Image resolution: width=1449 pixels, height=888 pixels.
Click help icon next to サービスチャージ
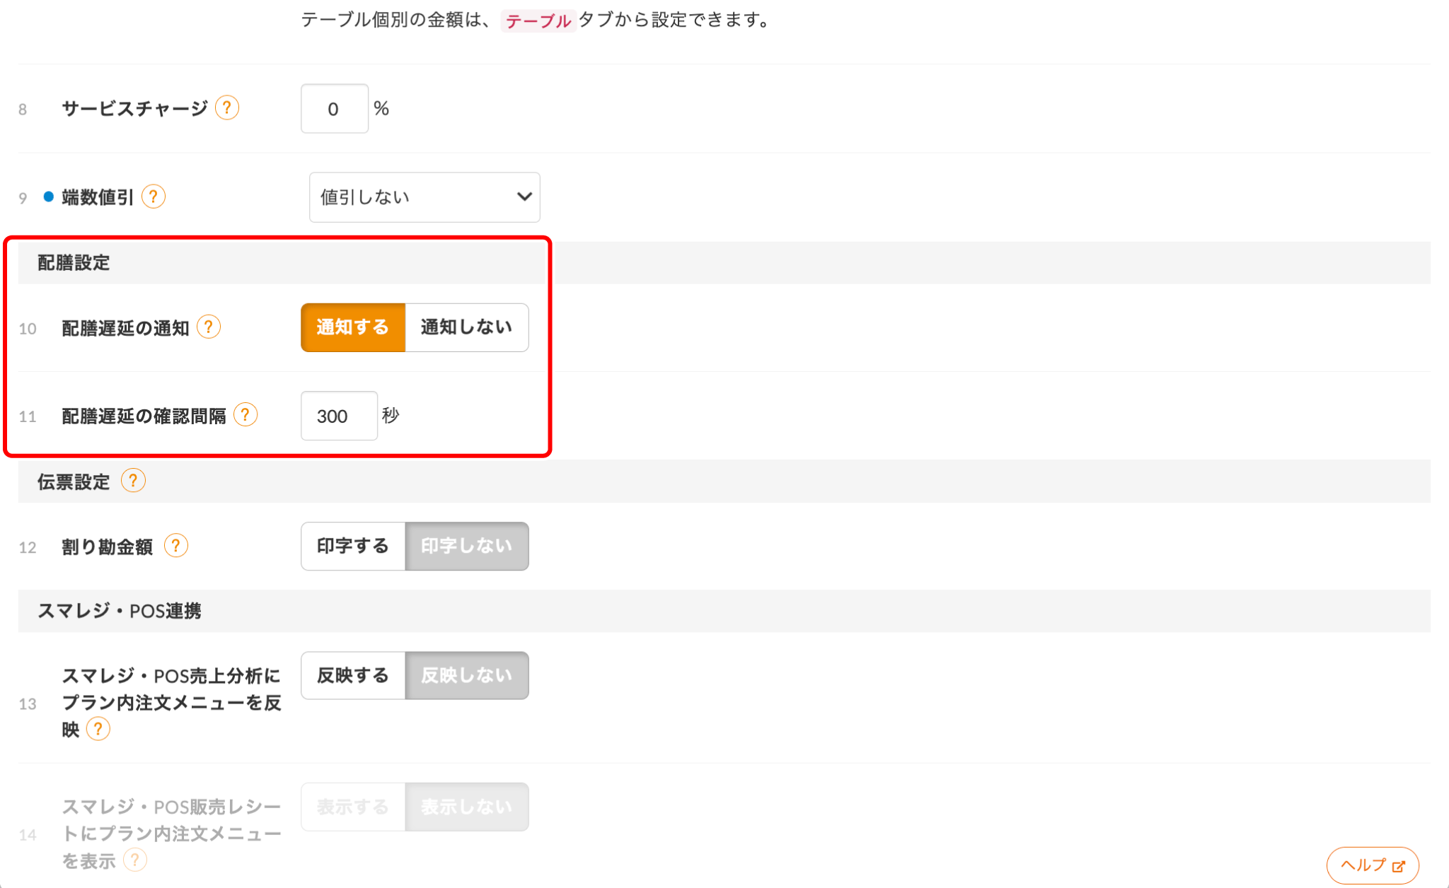pos(226,108)
